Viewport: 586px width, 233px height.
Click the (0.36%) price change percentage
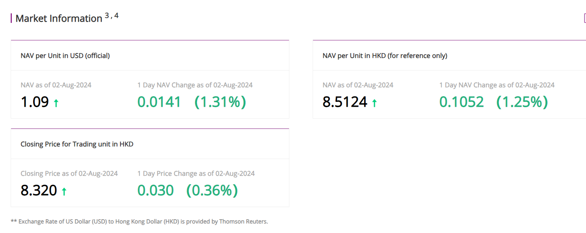tap(212, 191)
